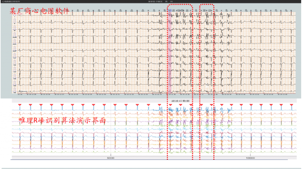
Task: Click inside the left red dashed box on the ECG
Action: tap(182, 50)
